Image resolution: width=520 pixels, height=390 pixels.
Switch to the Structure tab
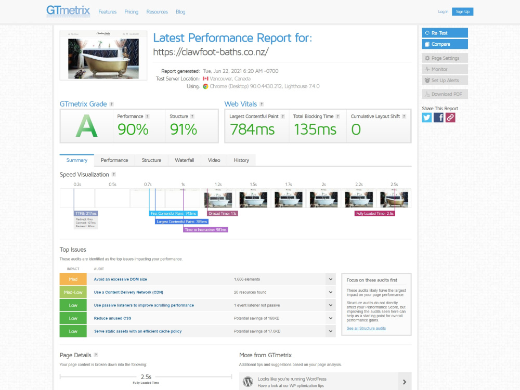click(151, 160)
